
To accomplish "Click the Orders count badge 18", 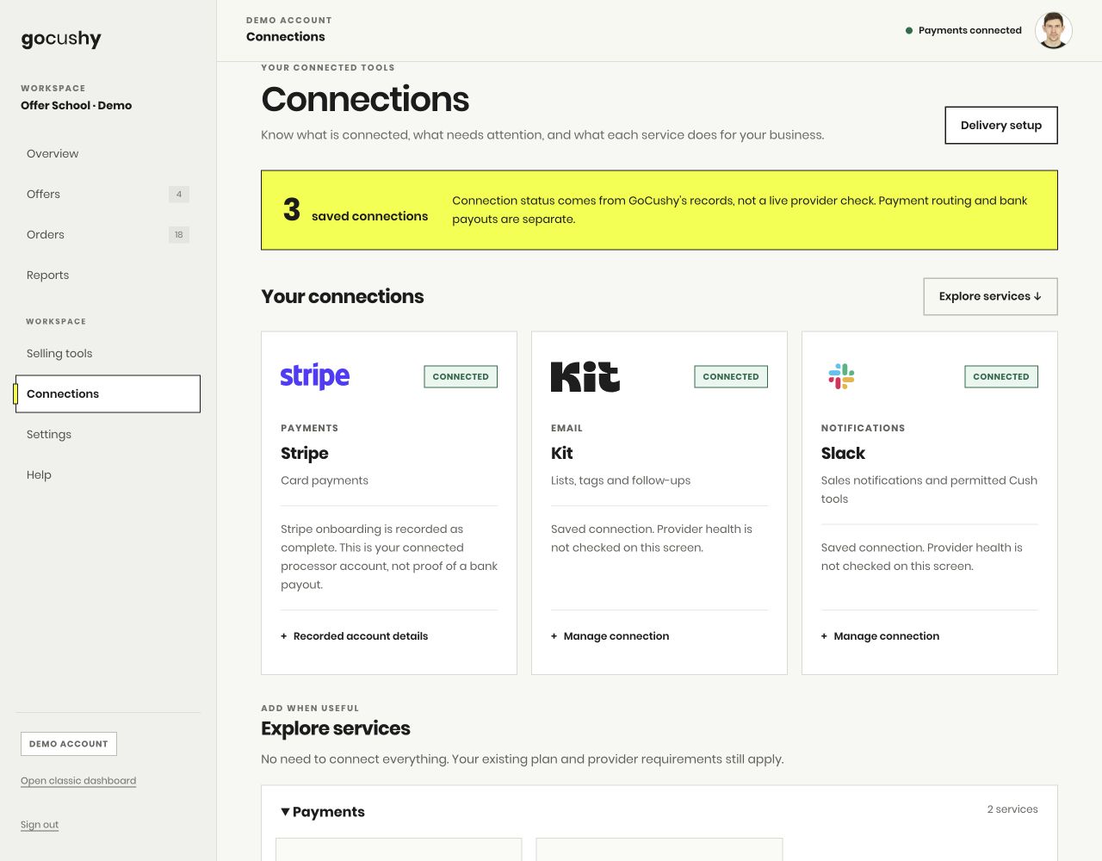I will click(179, 234).
